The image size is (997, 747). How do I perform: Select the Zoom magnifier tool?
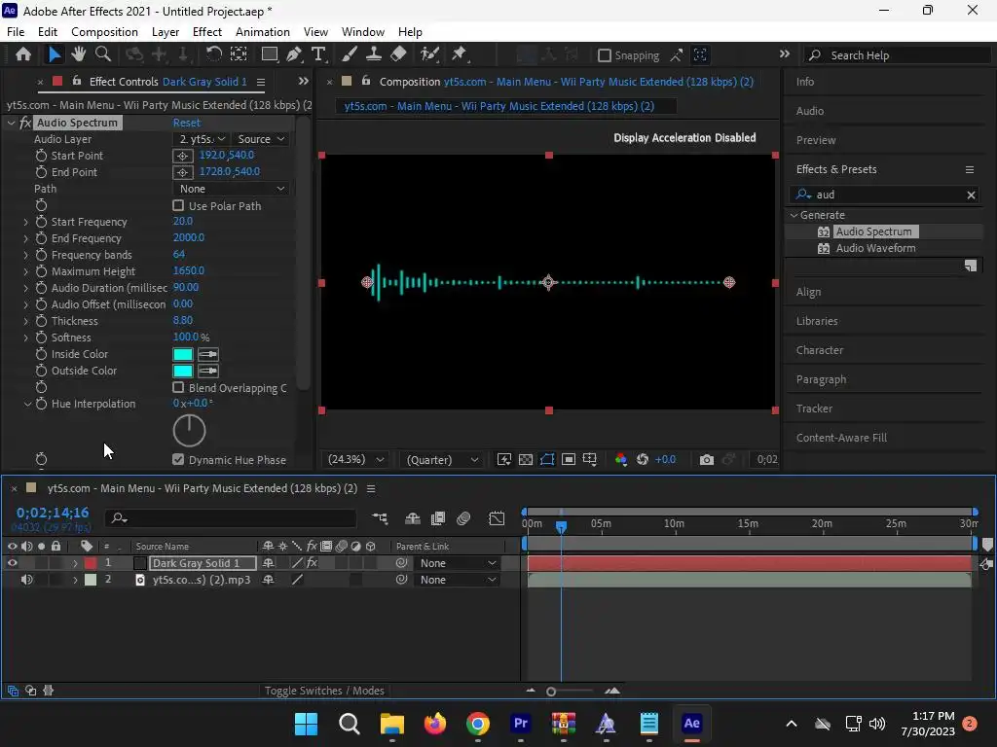[x=102, y=54]
